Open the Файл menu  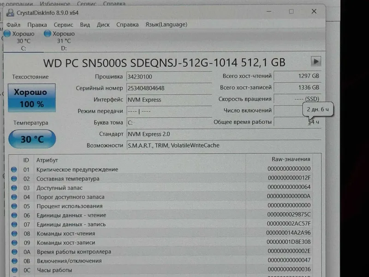click(x=13, y=25)
